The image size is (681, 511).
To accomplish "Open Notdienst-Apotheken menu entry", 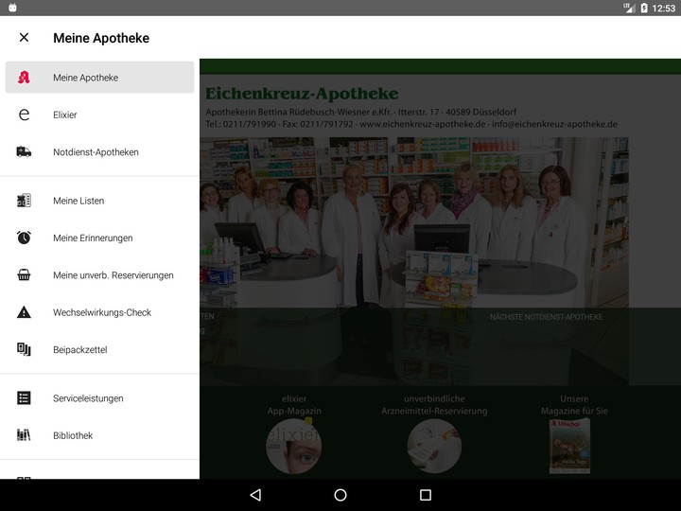I will pos(100,152).
